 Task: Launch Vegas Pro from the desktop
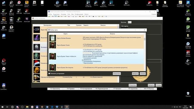(88, 4)
